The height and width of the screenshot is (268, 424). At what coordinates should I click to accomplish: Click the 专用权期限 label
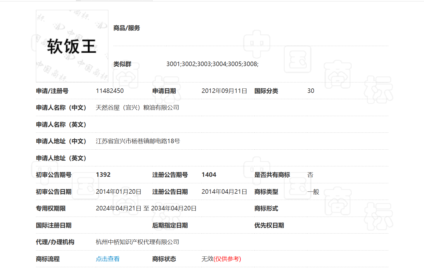click(x=51, y=208)
